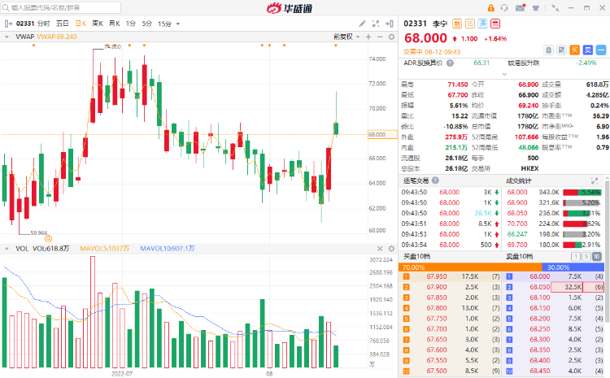Switch to the 周K chart tab
The height and width of the screenshot is (378, 610).
click(x=98, y=24)
